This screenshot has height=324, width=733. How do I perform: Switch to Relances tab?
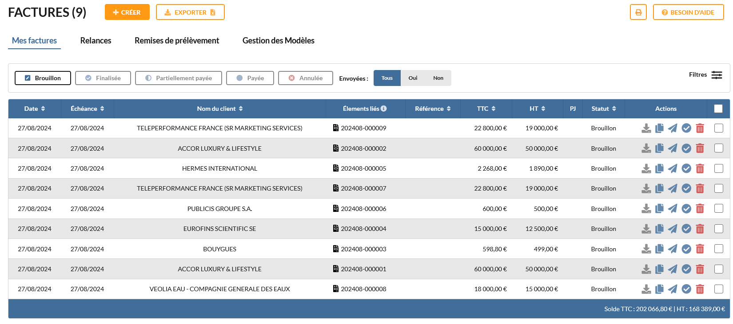96,41
